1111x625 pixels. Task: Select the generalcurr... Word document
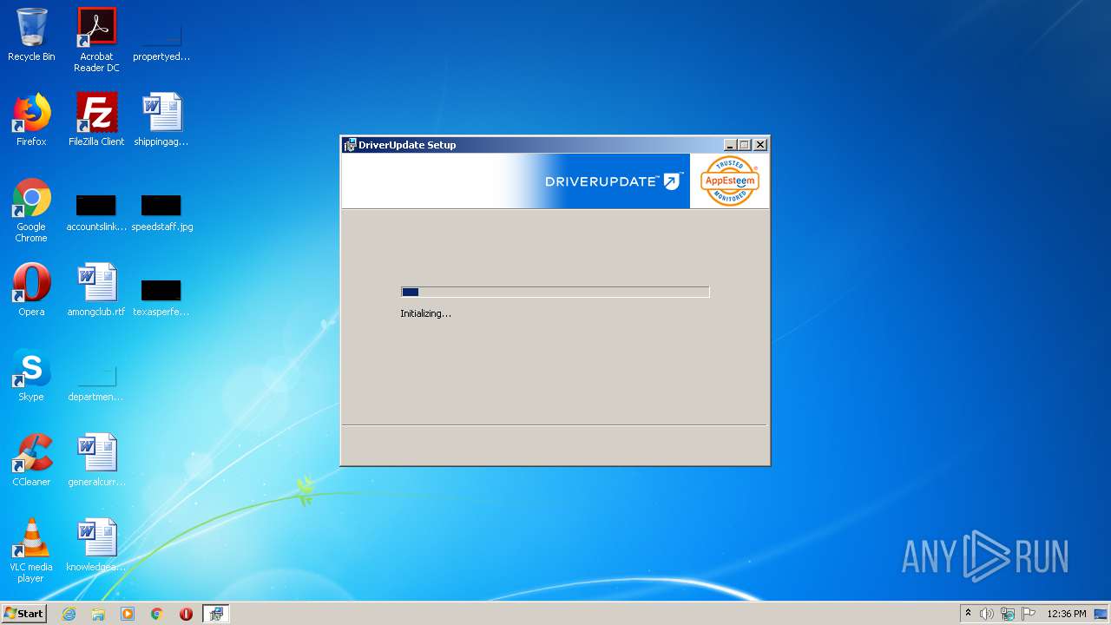click(96, 460)
